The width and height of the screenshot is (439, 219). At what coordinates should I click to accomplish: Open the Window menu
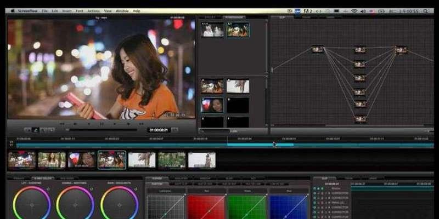point(122,11)
